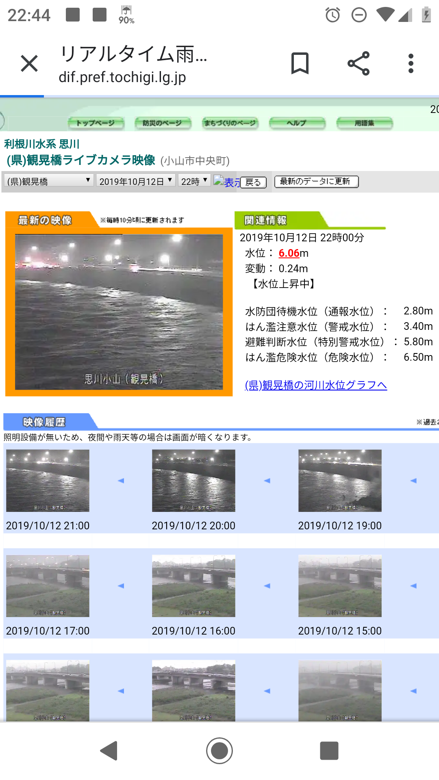This screenshot has width=439, height=780.
Task: Click the blue arrow beside 21:00 thumbnail
Action: click(x=121, y=481)
